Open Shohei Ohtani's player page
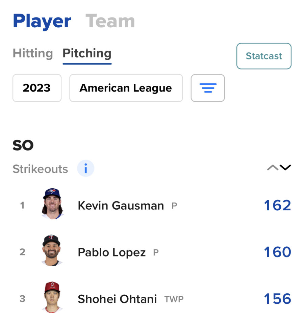Image resolution: width=304 pixels, height=323 pixels. (x=117, y=299)
